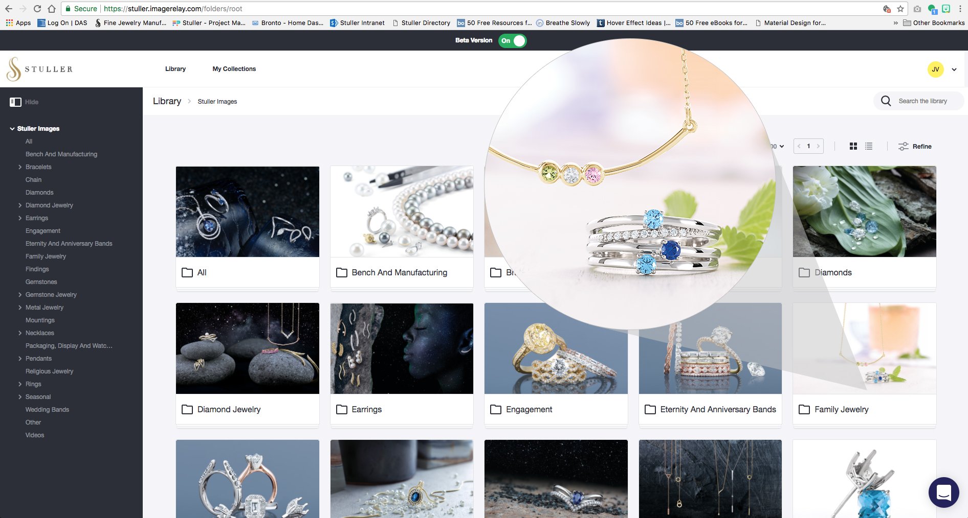
Task: Open the user account dropdown arrow
Action: click(x=954, y=69)
